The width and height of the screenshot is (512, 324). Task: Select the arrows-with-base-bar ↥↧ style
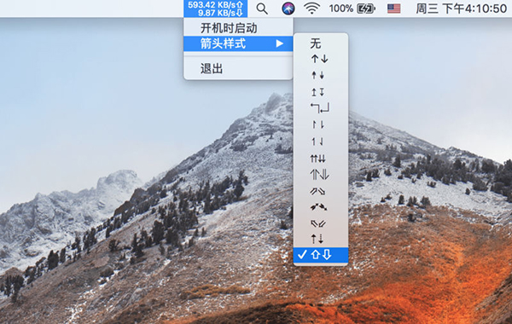[321, 92]
